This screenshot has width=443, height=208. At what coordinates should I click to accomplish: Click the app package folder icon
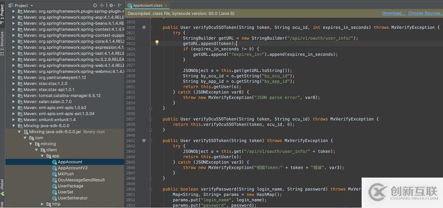click(x=49, y=156)
